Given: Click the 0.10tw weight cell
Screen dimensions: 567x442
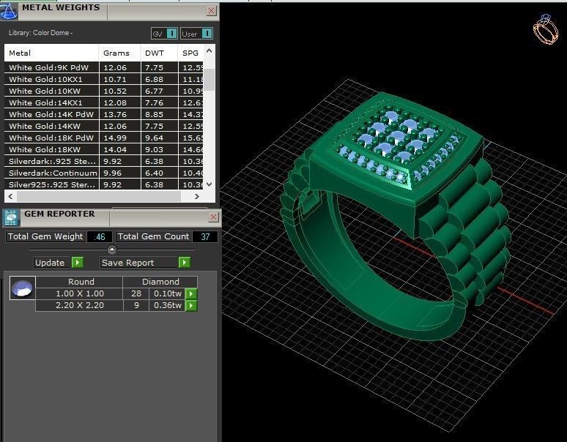Looking at the screenshot, I should click(x=168, y=293).
